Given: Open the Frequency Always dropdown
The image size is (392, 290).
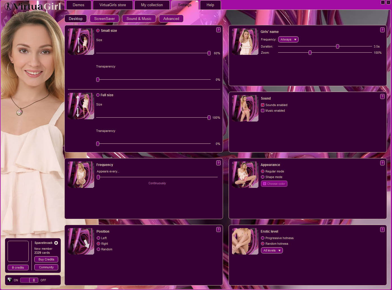Looking at the screenshot, I should [288, 39].
